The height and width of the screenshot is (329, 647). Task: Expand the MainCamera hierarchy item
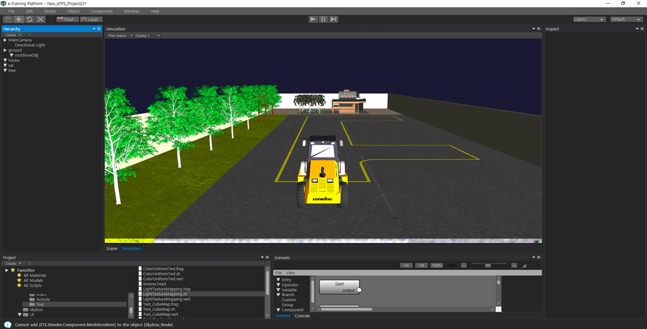[x=5, y=40]
